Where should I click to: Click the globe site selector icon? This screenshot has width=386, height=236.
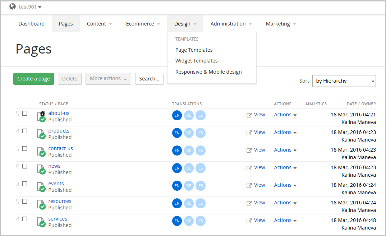[13, 6]
